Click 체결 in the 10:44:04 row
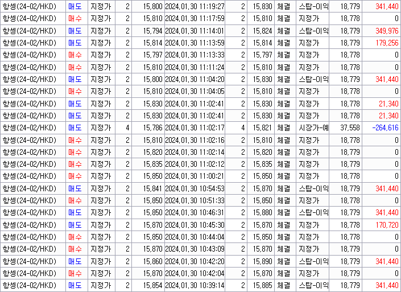This screenshot has width=401, height=292. point(284,237)
